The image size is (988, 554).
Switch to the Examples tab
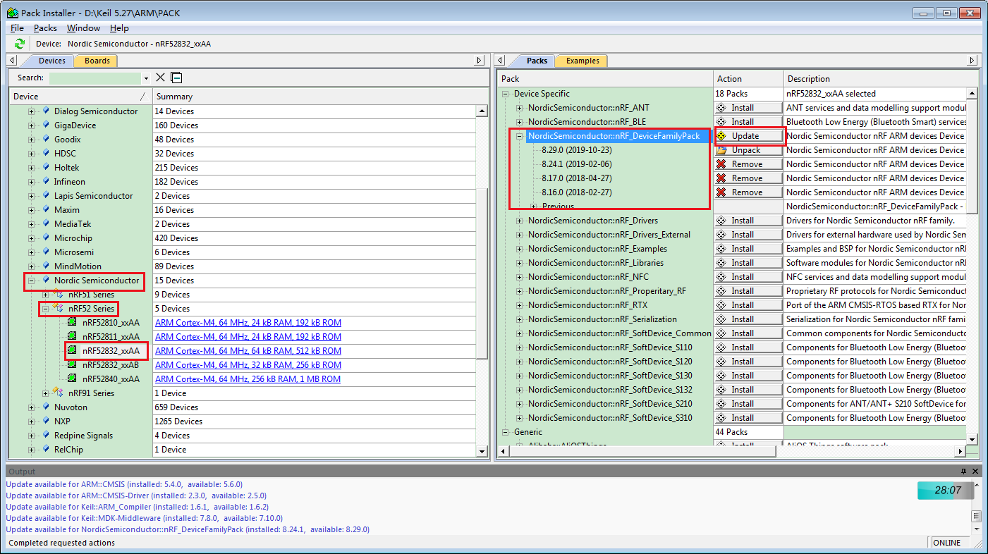(x=583, y=61)
